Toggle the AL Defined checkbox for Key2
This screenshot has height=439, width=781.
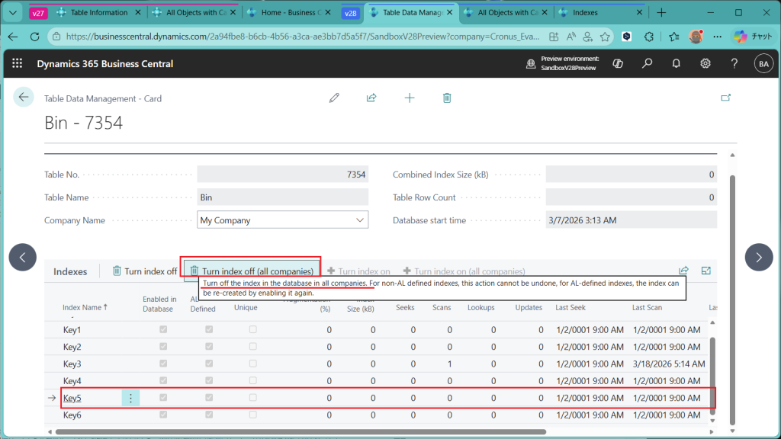(x=209, y=347)
